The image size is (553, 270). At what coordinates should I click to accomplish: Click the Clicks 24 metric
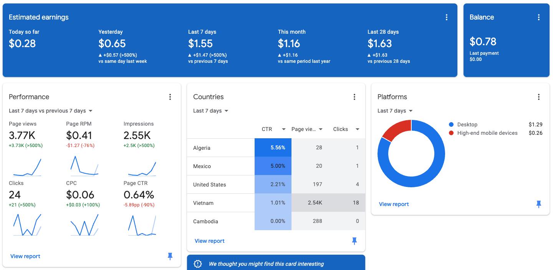[15, 195]
